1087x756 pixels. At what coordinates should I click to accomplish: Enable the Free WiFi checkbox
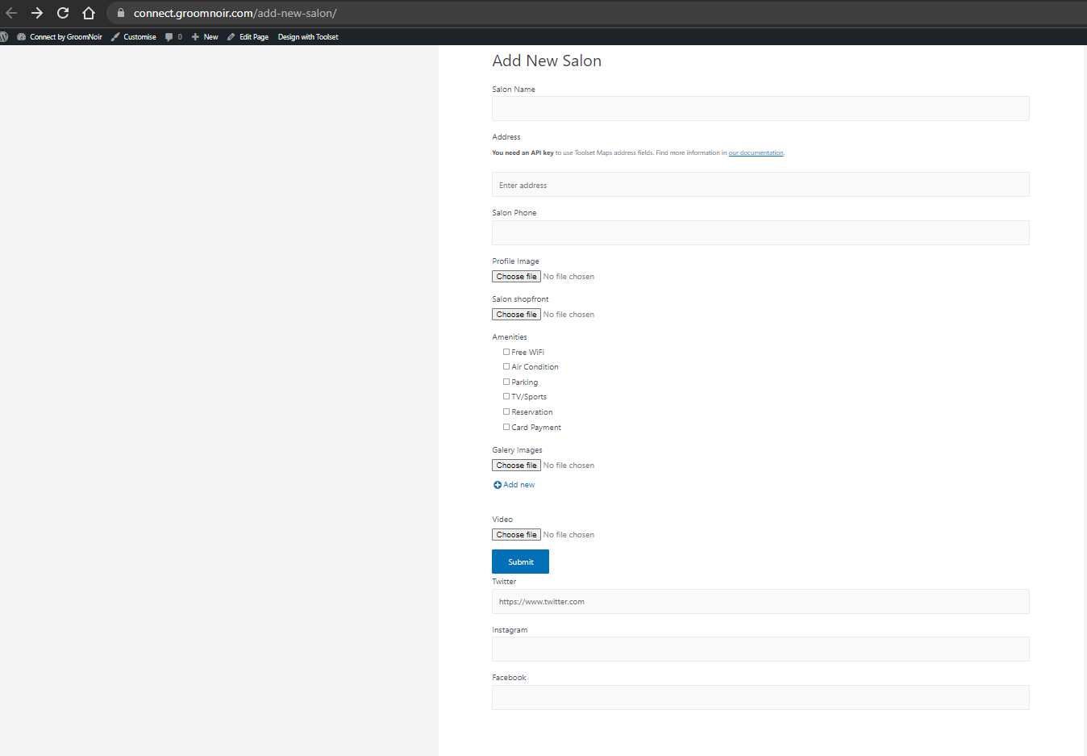tap(506, 352)
